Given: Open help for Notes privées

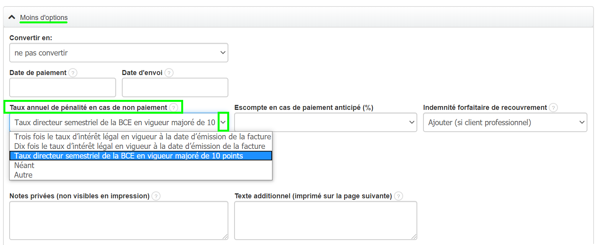Looking at the screenshot, I should coord(156,196).
